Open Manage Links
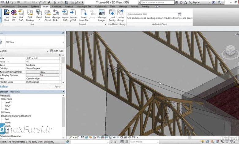The image size is (239, 144). [x=56, y=15]
